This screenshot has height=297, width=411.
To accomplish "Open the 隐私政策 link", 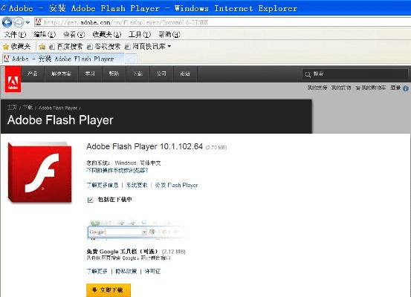I will click(126, 271).
